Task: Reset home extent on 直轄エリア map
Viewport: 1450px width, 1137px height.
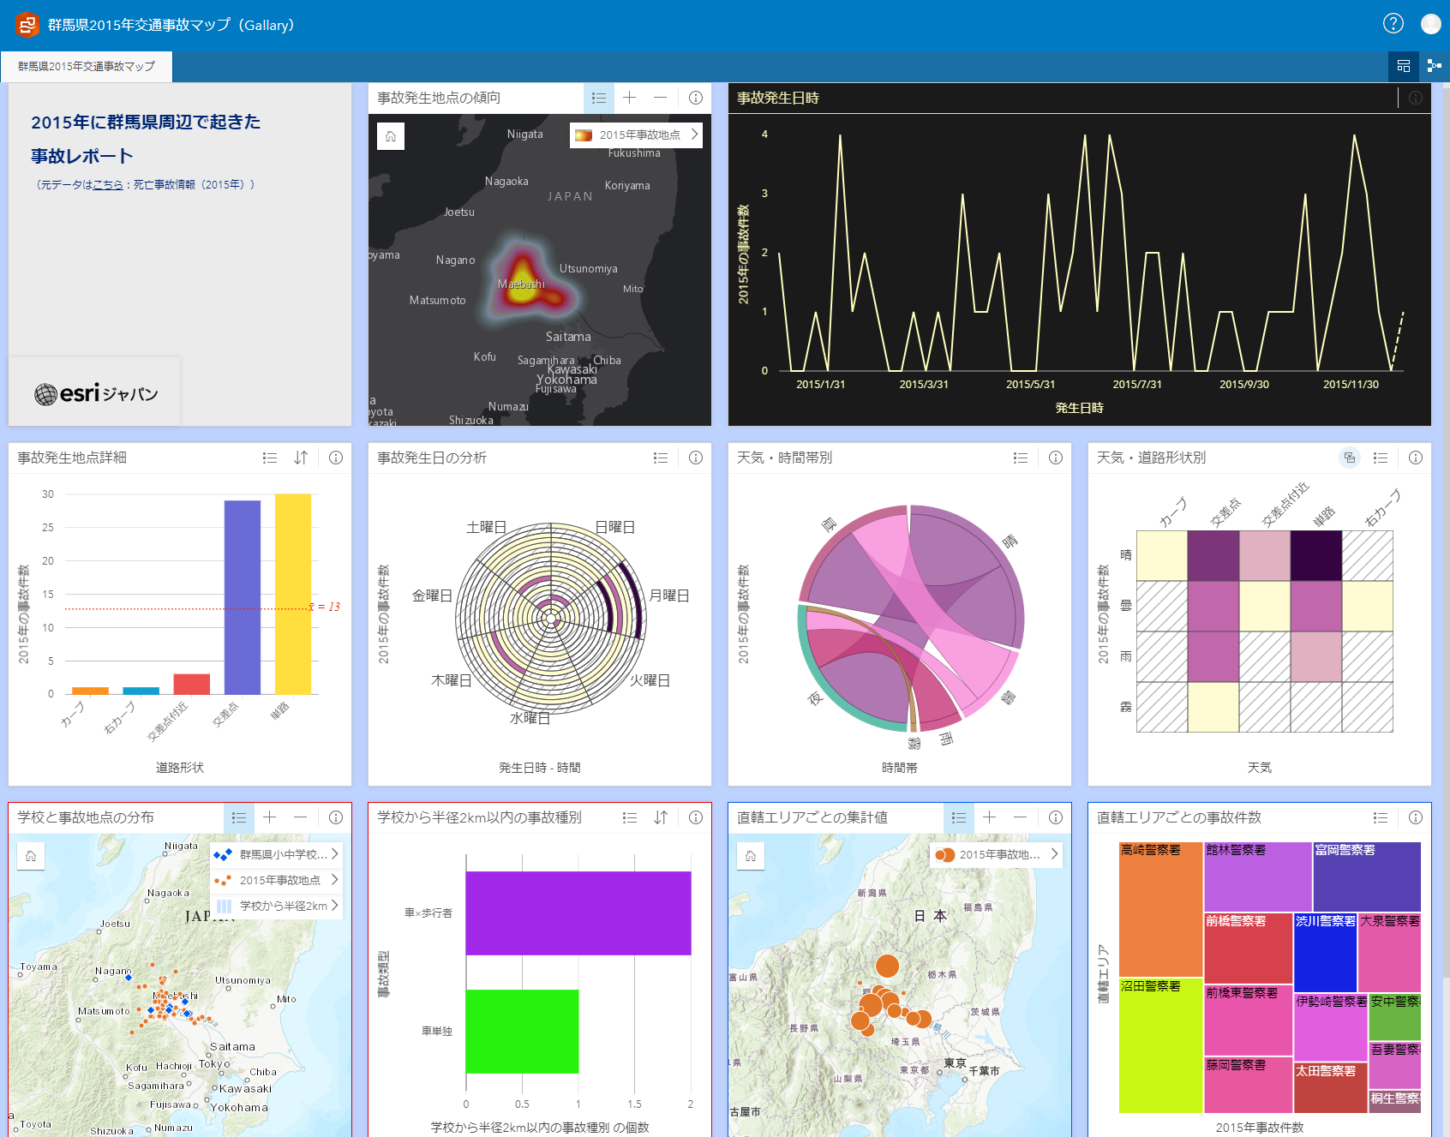Action: pos(751,856)
